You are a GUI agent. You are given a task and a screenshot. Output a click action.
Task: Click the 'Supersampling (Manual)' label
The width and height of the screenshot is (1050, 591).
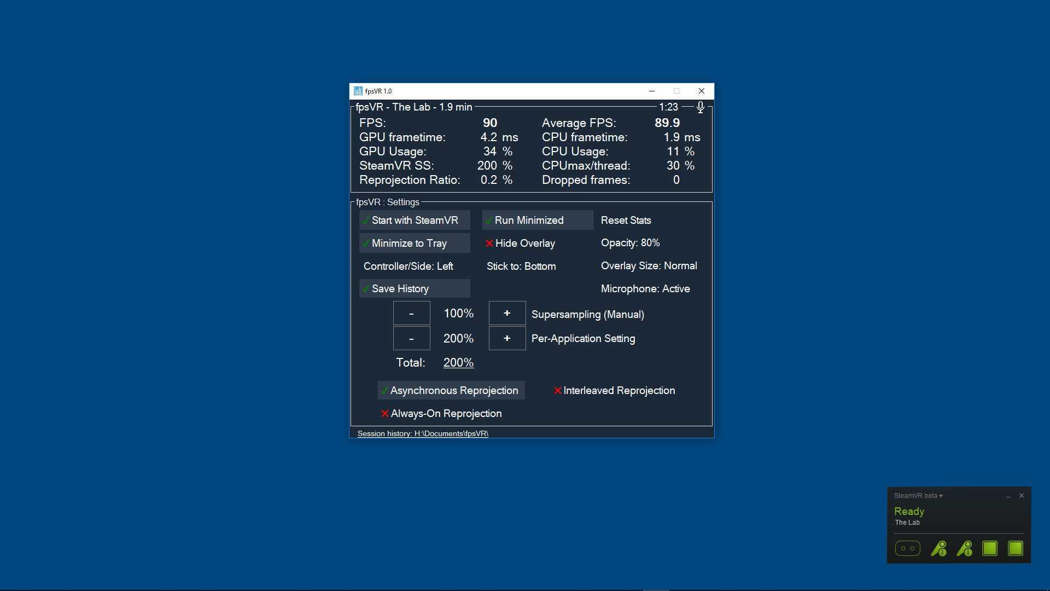588,314
